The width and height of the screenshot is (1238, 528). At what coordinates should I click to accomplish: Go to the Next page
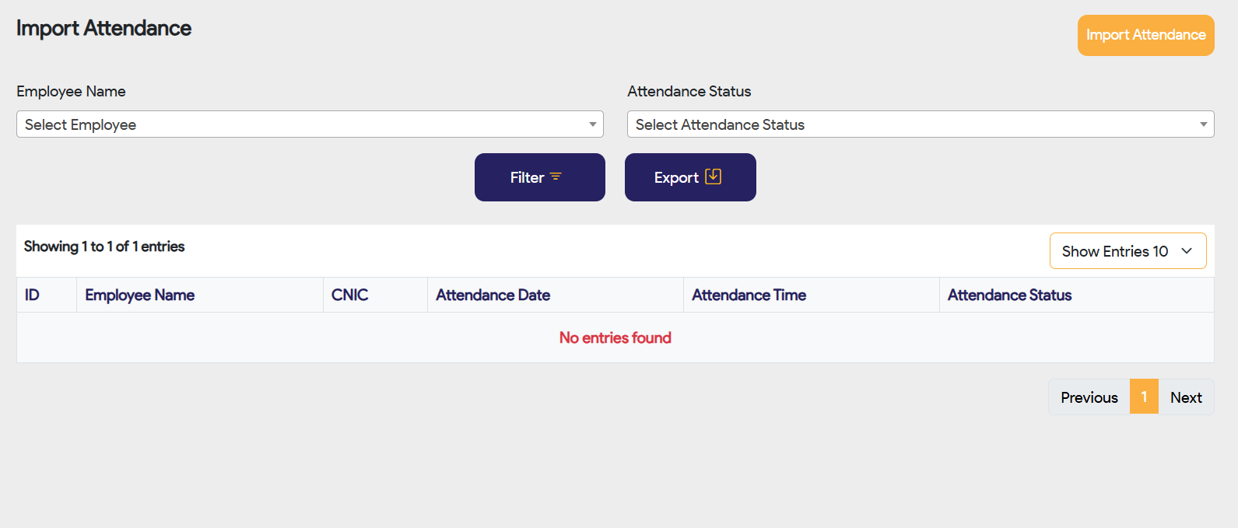[1186, 397]
